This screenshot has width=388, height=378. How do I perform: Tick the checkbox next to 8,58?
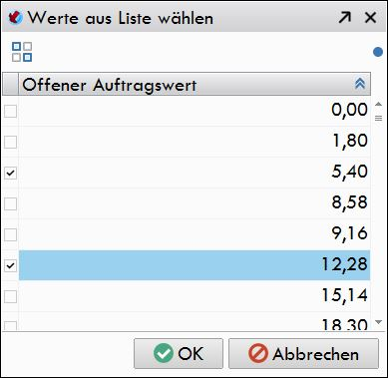10,203
